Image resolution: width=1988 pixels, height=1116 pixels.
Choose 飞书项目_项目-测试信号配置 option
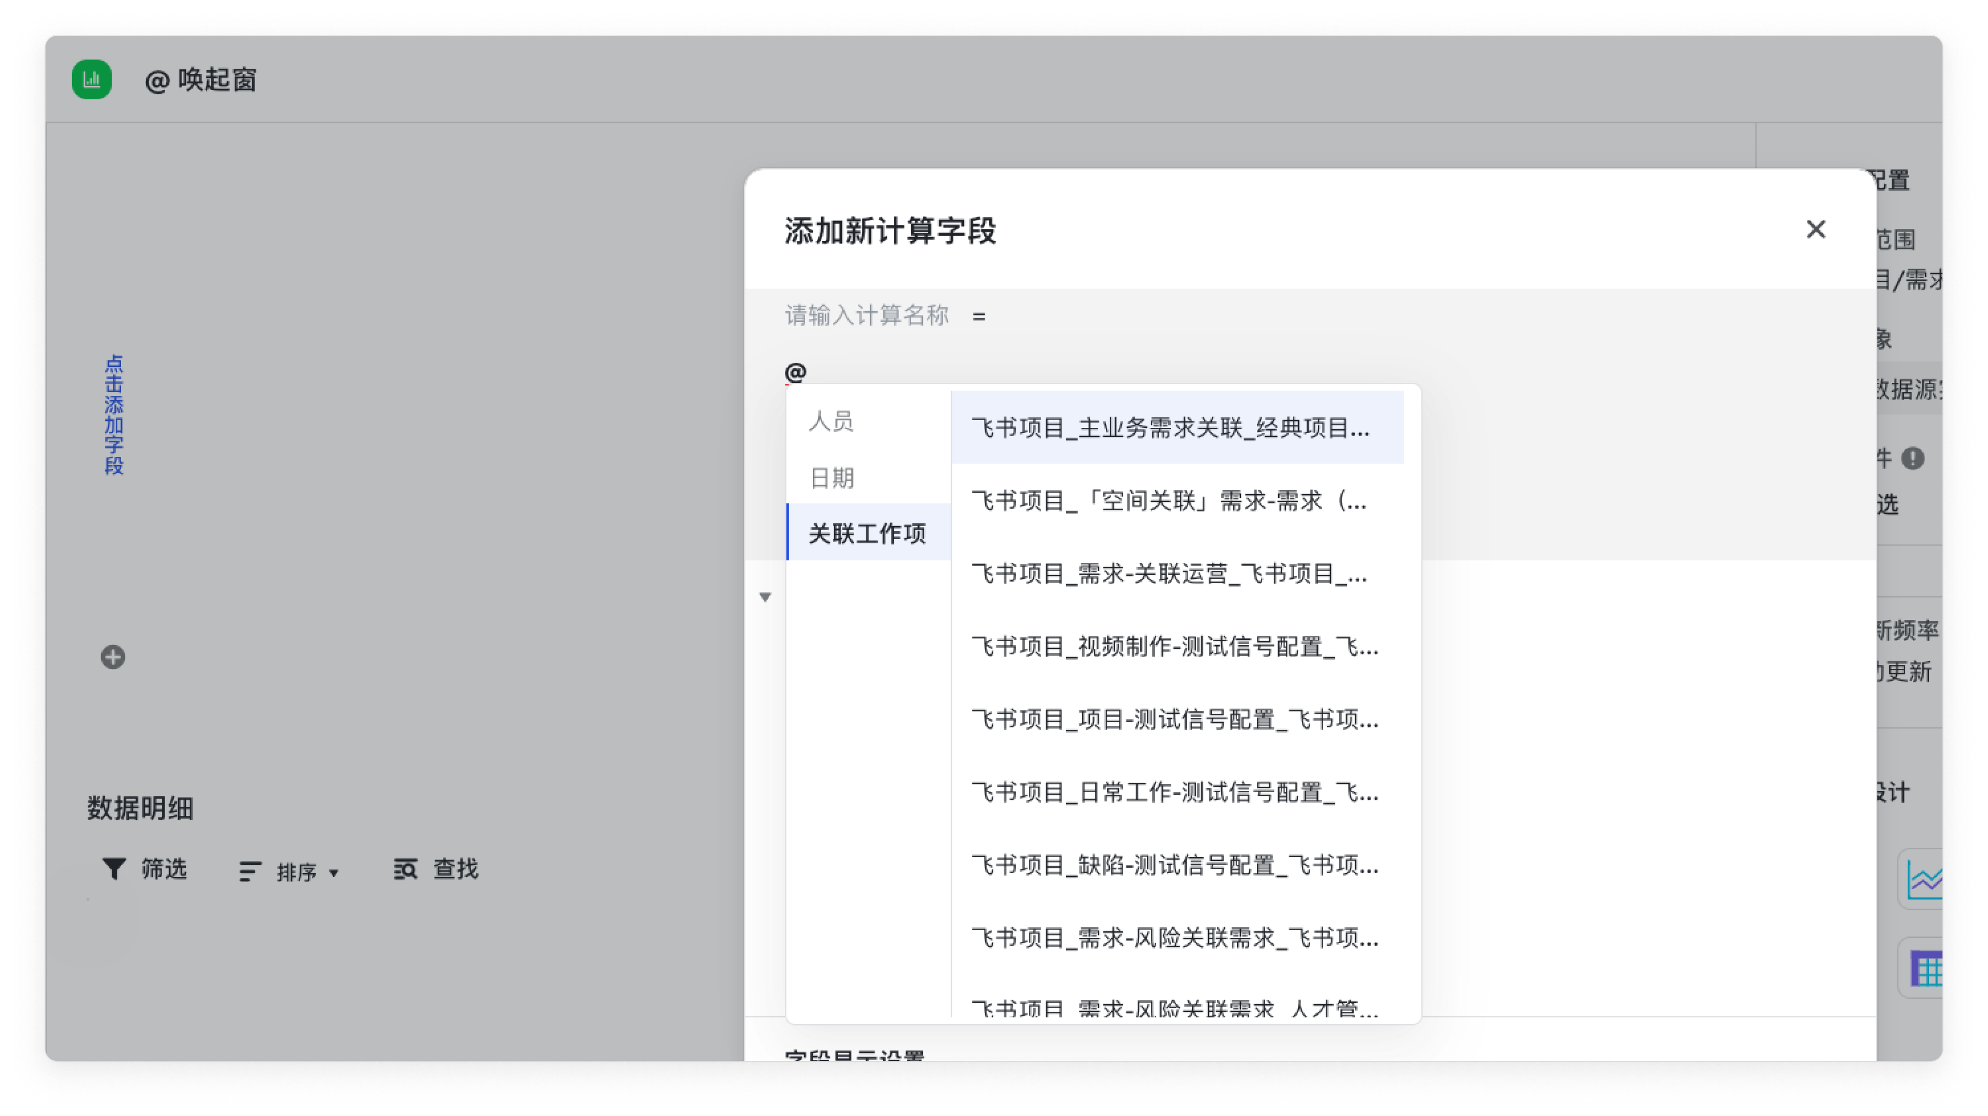[1177, 719]
